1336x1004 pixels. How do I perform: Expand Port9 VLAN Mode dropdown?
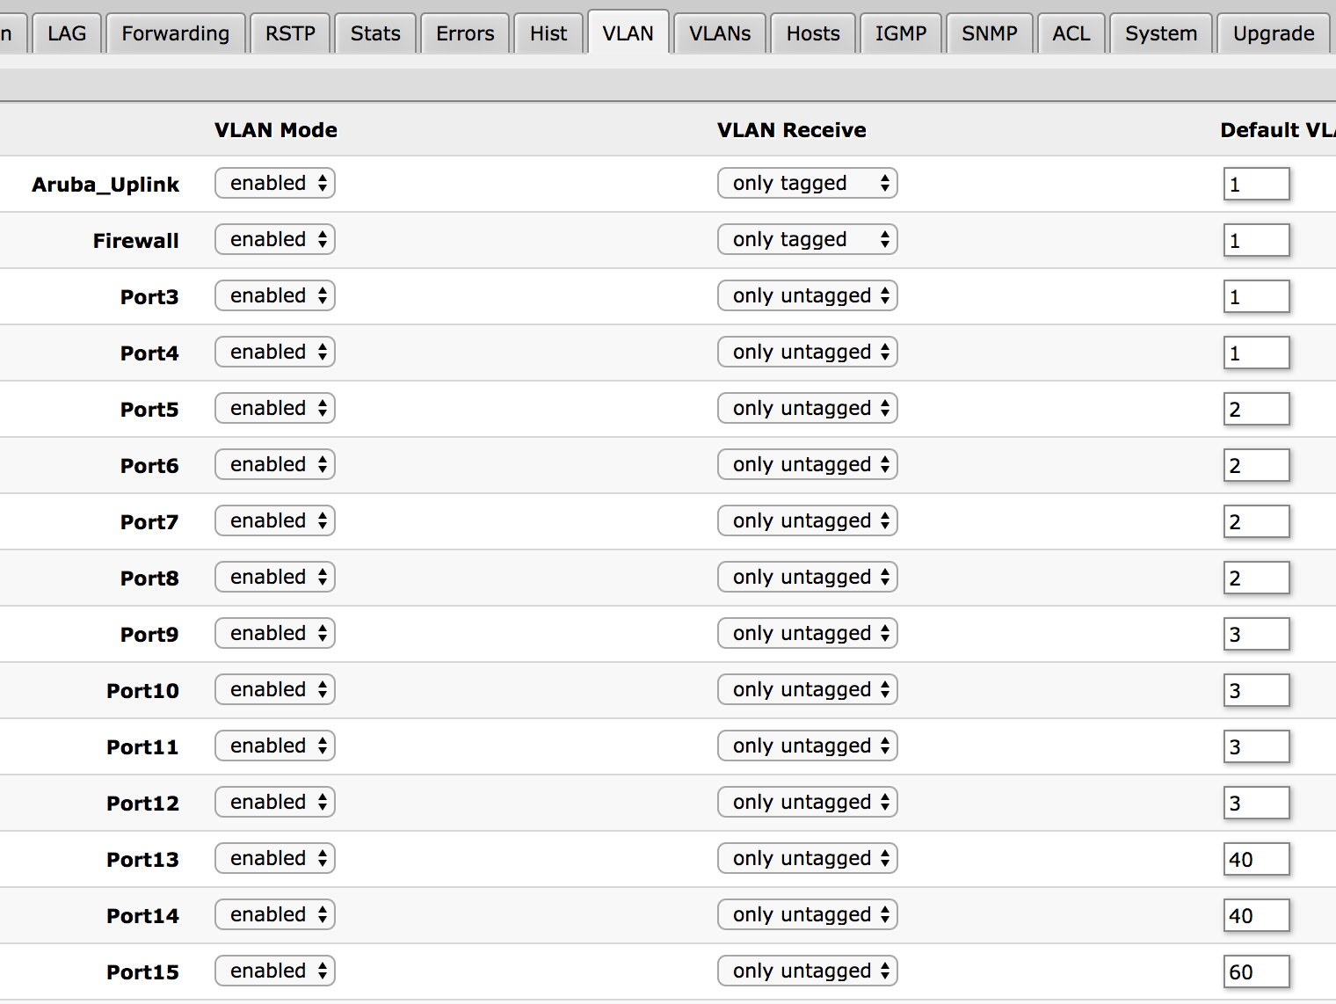point(275,633)
